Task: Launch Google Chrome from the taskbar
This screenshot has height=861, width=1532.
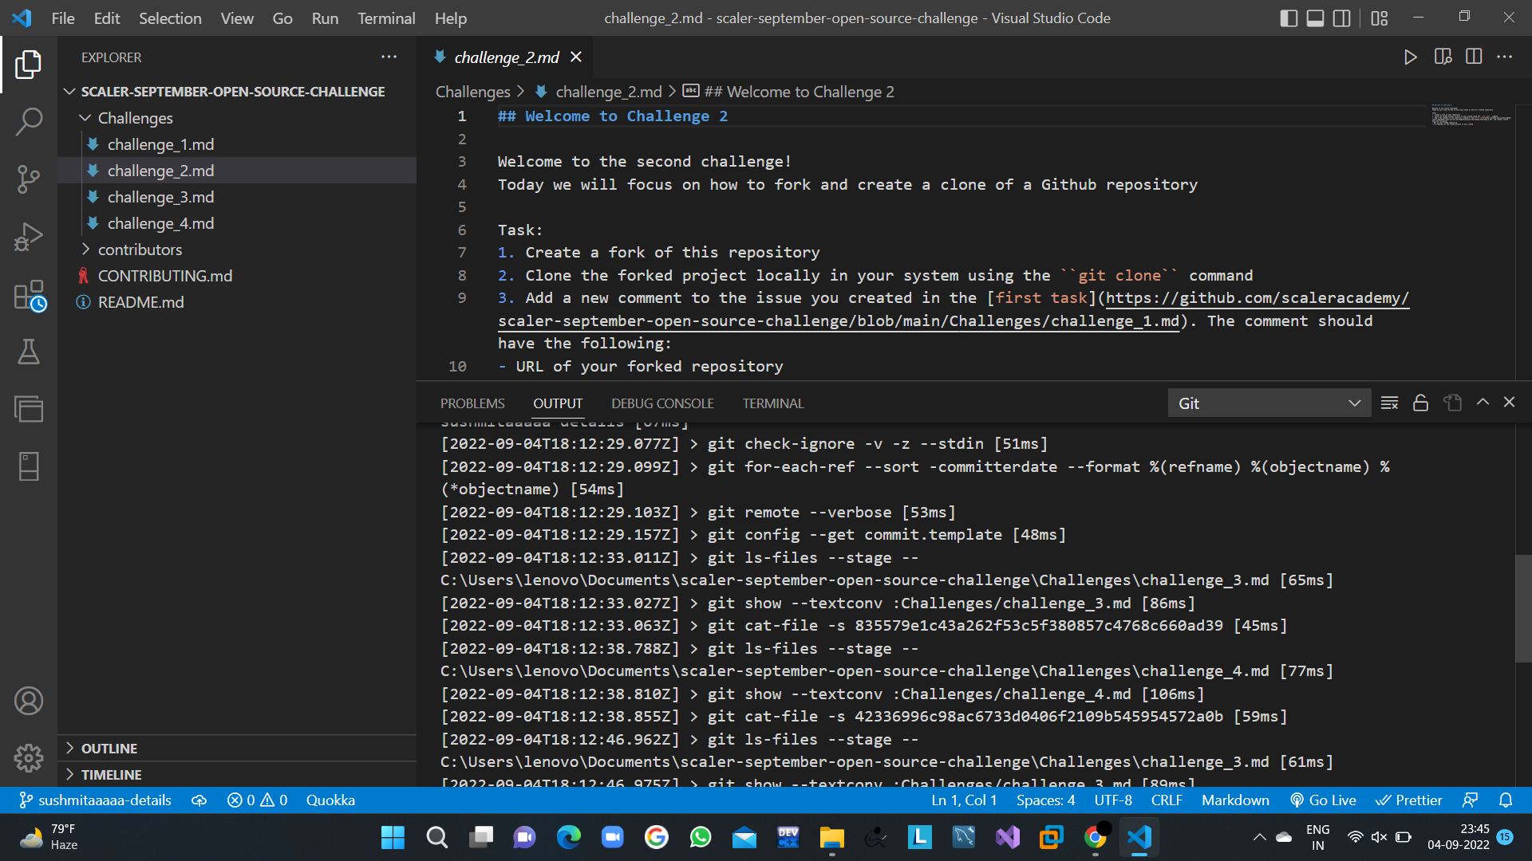Action: coord(1096,837)
